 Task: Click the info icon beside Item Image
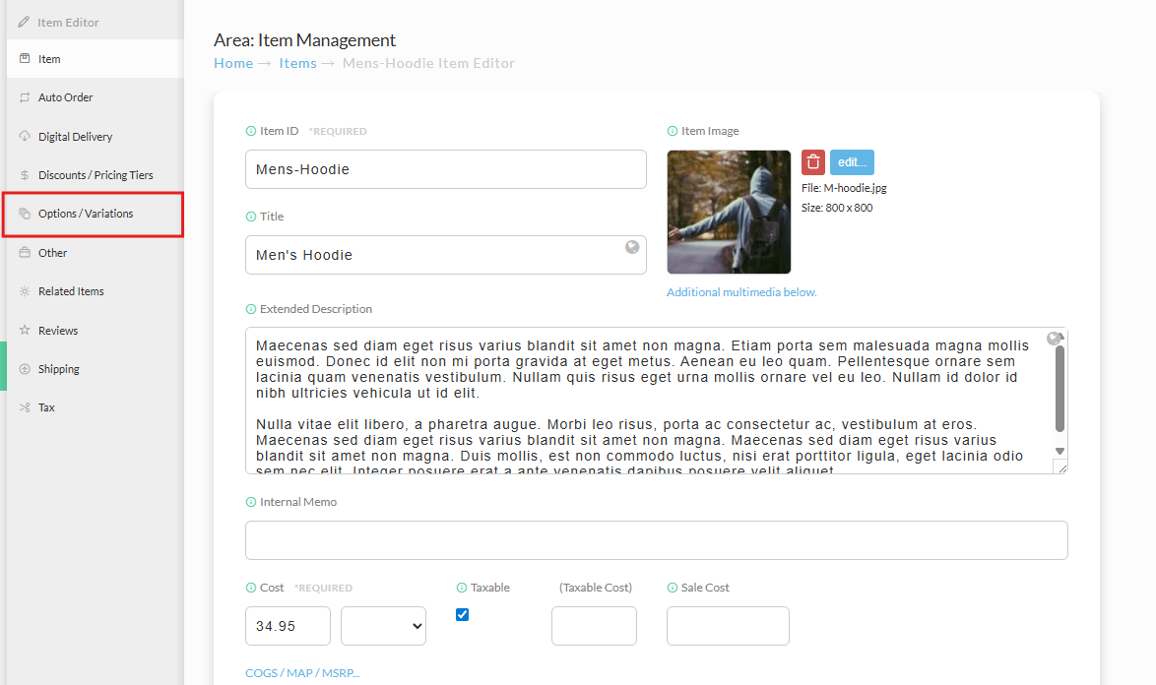click(x=673, y=131)
